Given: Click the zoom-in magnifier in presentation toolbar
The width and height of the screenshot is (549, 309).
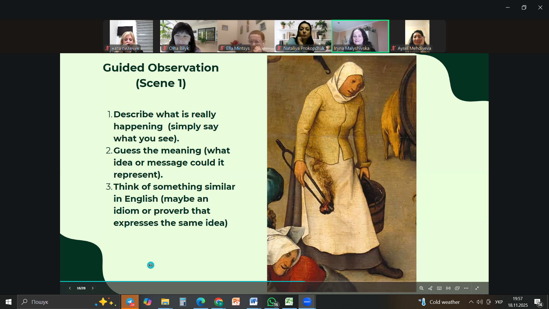Looking at the screenshot, I should [x=421, y=288].
